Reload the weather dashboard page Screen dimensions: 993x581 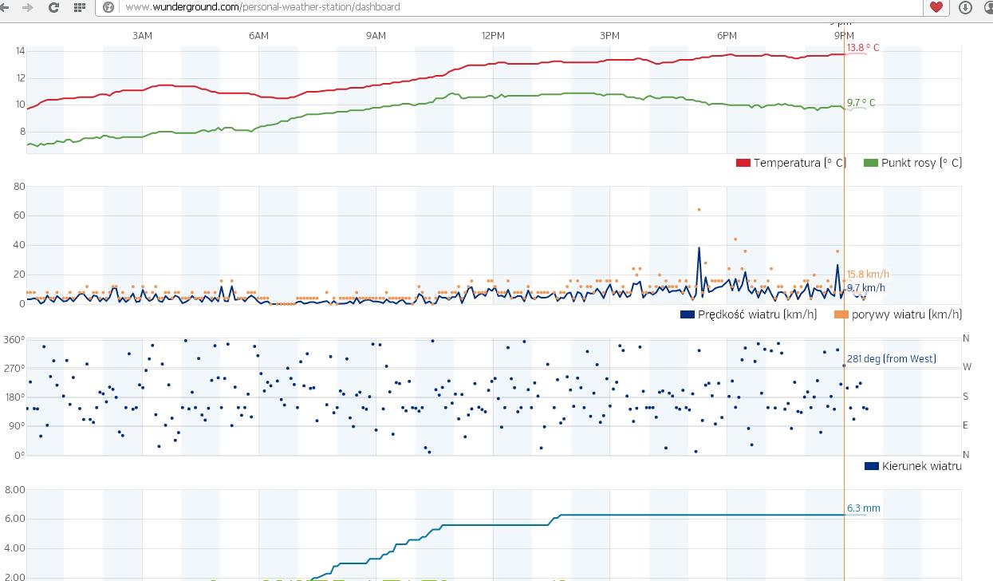53,7
